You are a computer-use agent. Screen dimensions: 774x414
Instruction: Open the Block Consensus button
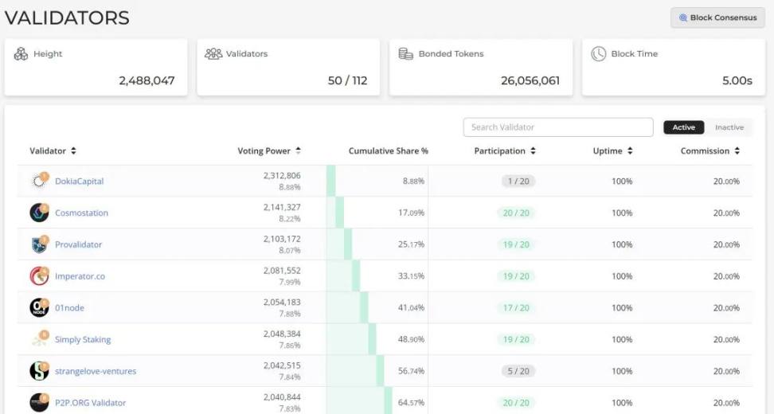(717, 18)
